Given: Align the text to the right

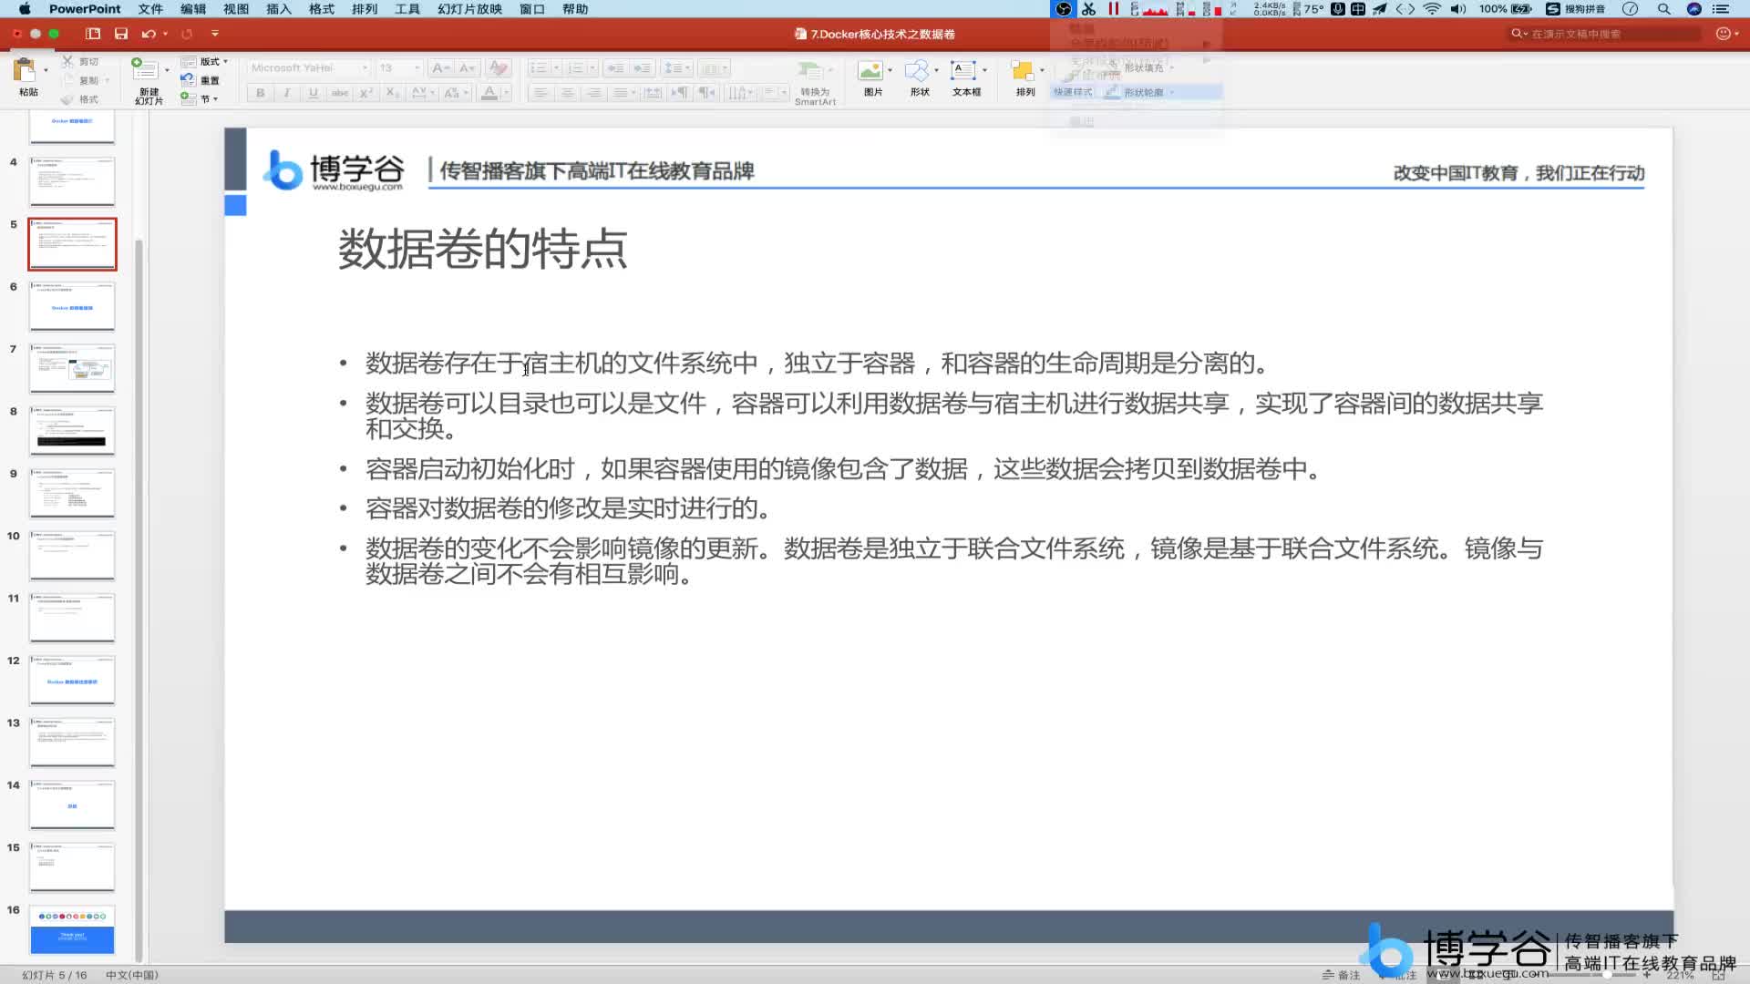Looking at the screenshot, I should (593, 93).
